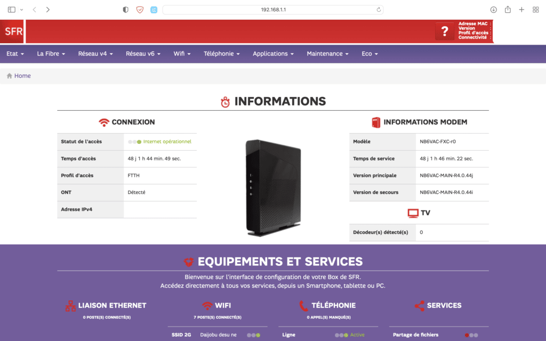546x341 pixels.
Task: Follow the Home breadcrumb link
Action: click(22, 76)
